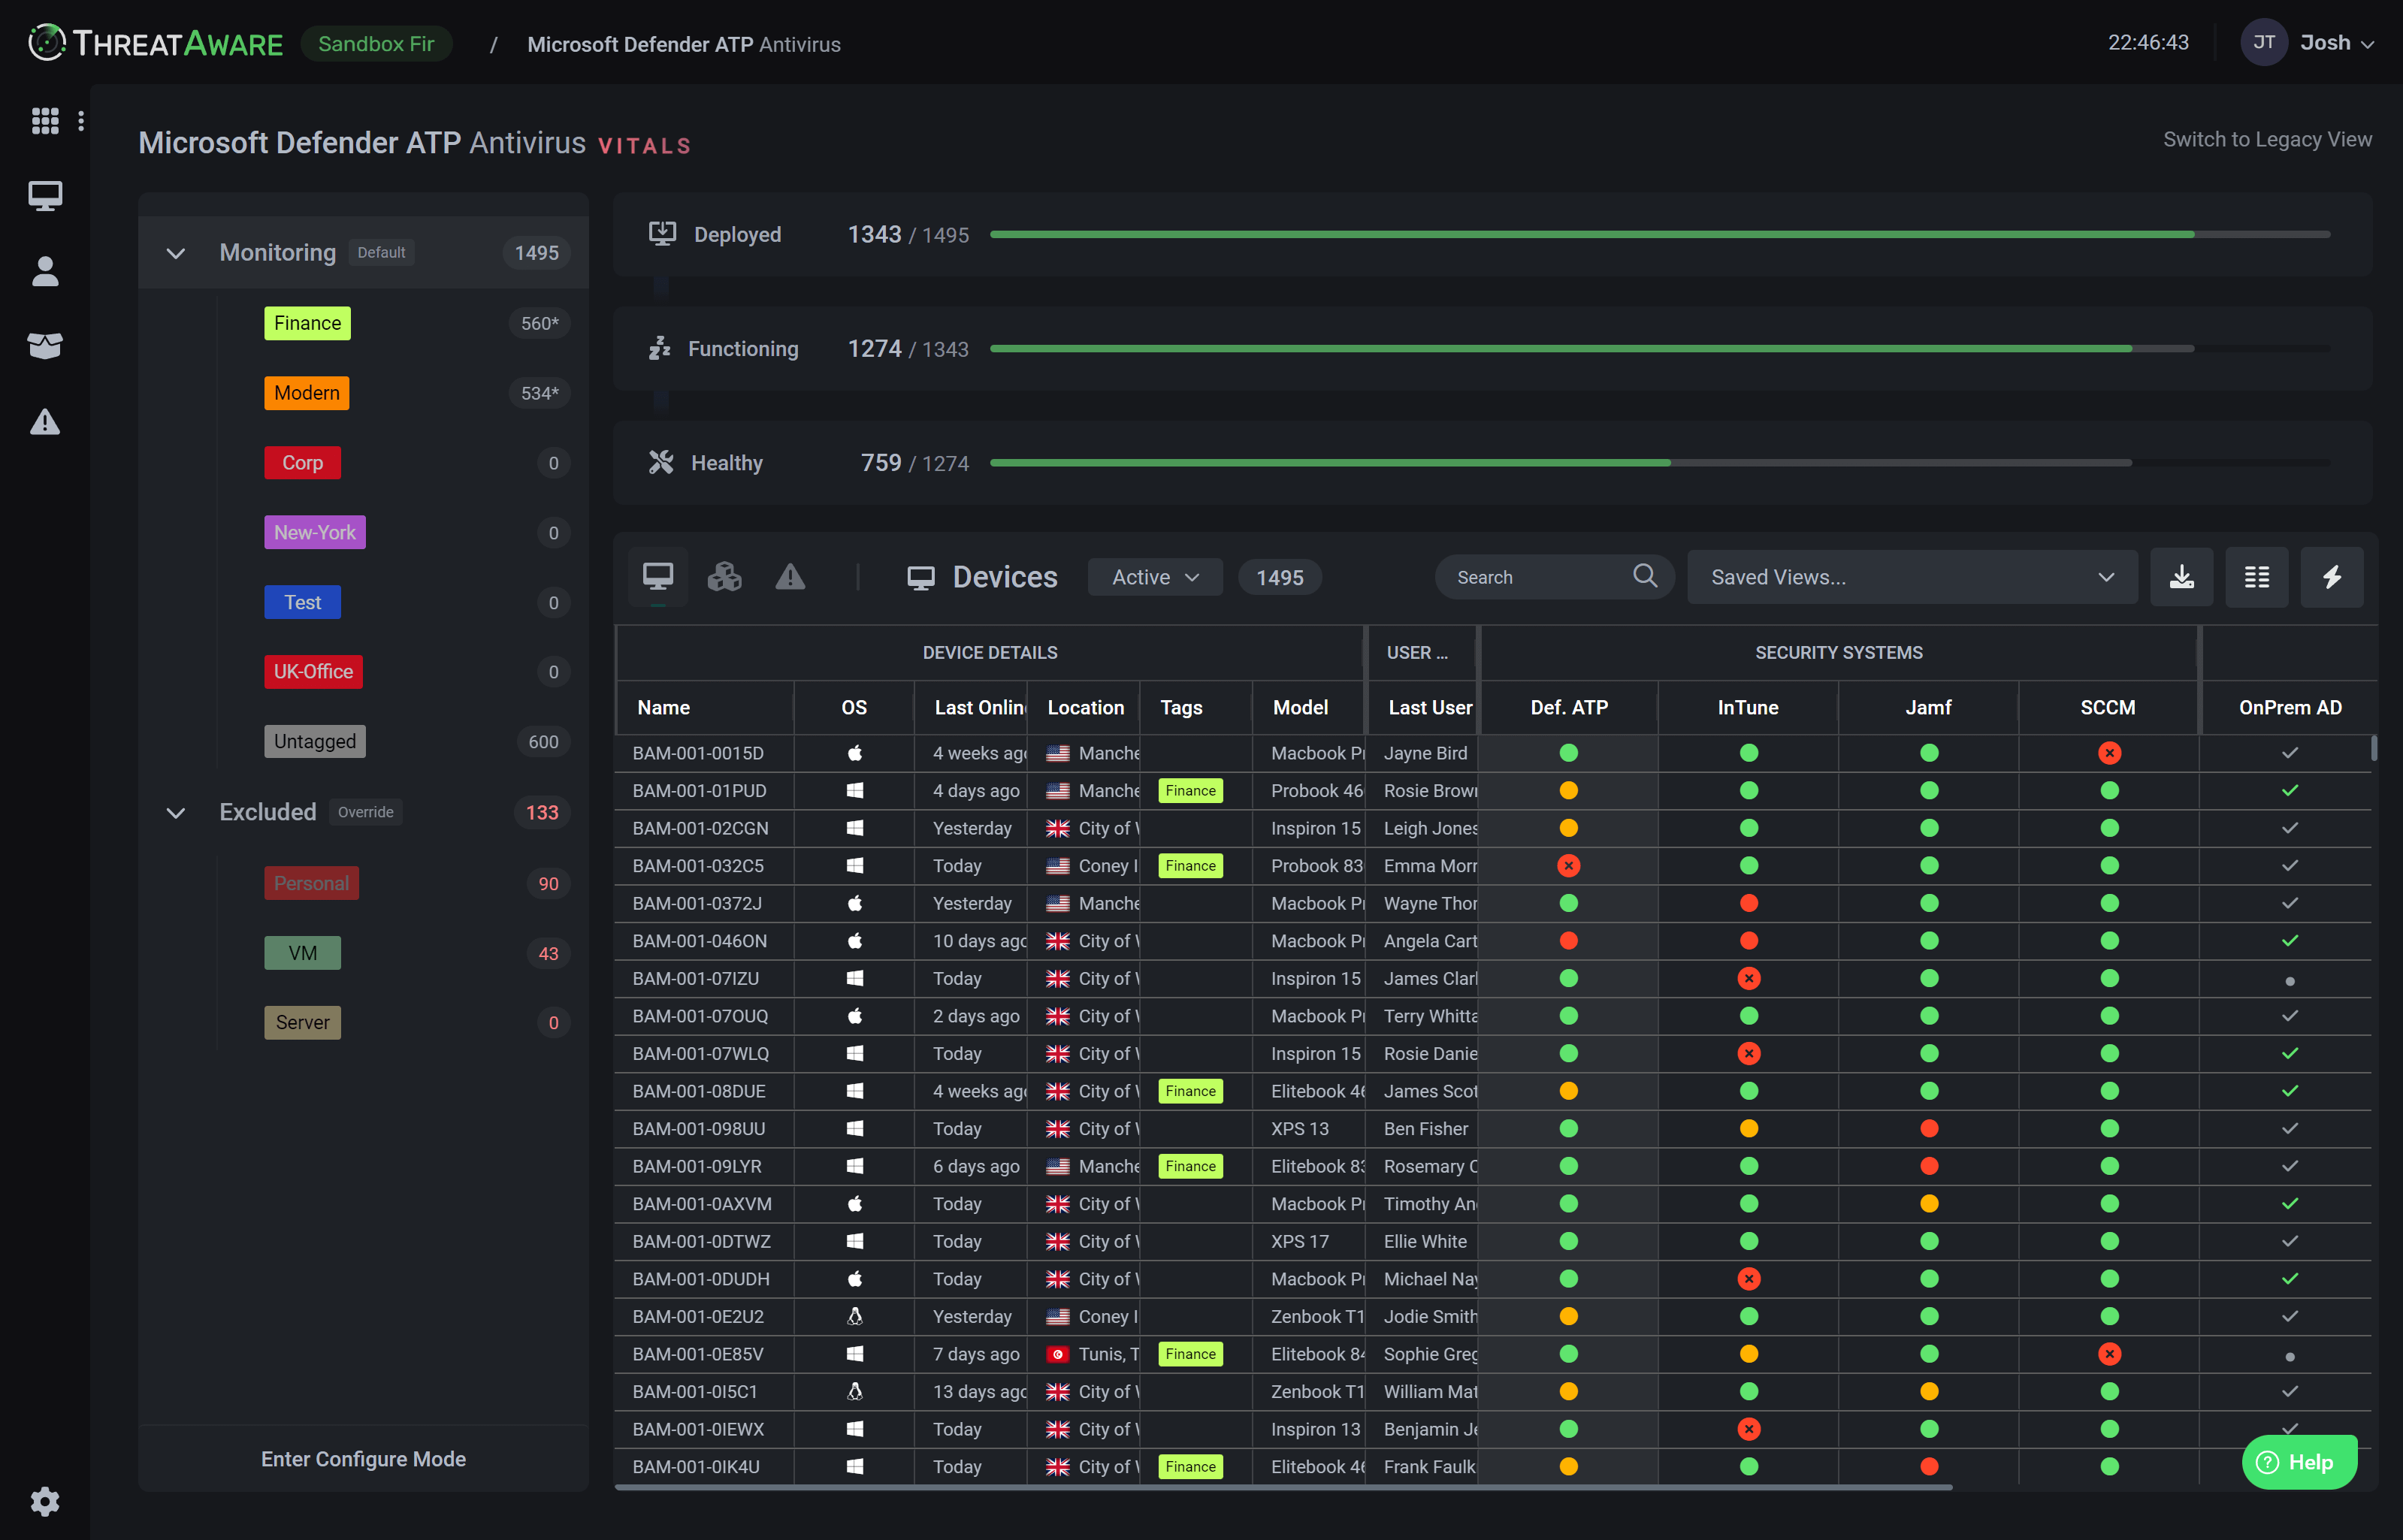Collapse the Excluded group chevron
The image size is (2403, 1540).
point(176,812)
